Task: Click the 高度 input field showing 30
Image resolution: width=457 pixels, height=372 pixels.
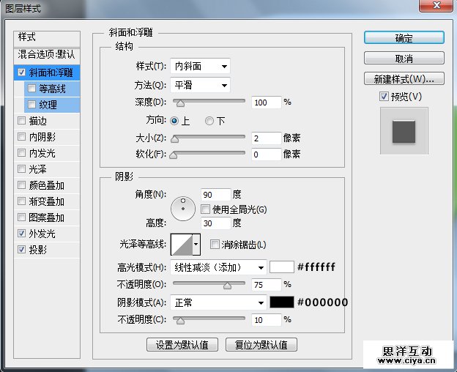Action: (215, 223)
